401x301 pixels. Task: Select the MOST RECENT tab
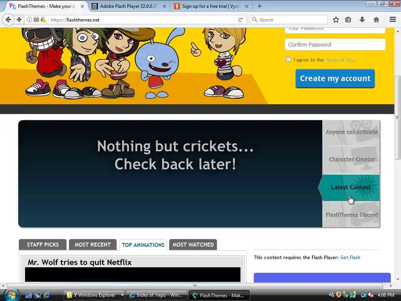[x=92, y=245]
